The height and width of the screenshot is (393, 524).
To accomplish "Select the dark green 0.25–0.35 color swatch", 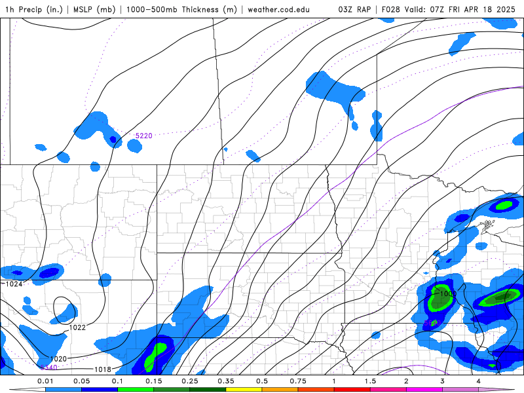I will click(x=208, y=390).
